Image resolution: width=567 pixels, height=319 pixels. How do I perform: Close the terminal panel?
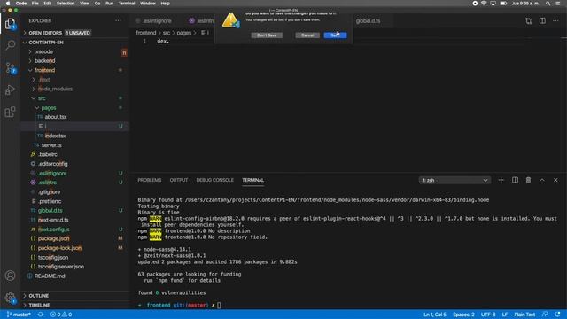[x=555, y=180]
